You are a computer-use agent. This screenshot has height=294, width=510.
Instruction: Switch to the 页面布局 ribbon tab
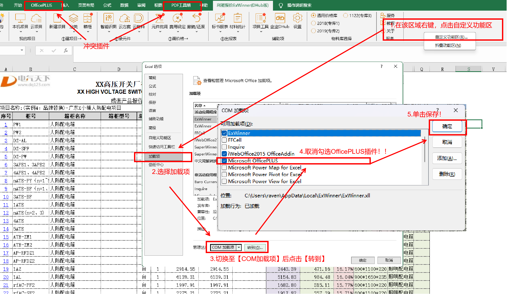(x=86, y=5)
